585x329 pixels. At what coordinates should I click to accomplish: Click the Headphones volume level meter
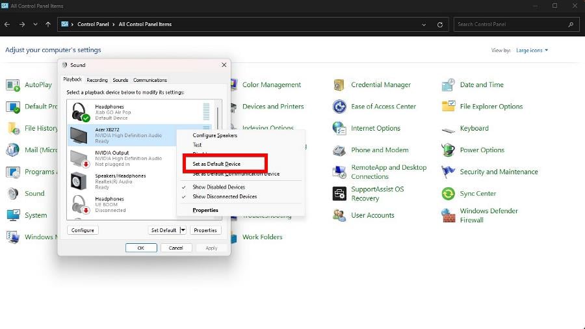(206, 112)
